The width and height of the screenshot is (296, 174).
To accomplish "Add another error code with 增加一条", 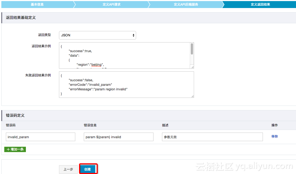I will coord(15,149).
